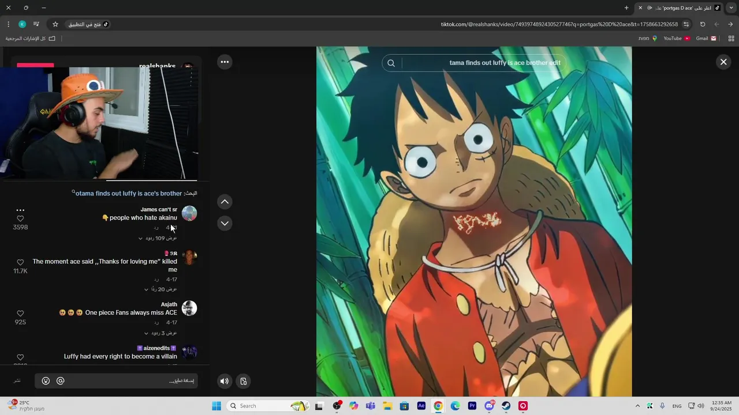Expand 20 replies under 'Thanks for loving me' comment

pos(161,289)
